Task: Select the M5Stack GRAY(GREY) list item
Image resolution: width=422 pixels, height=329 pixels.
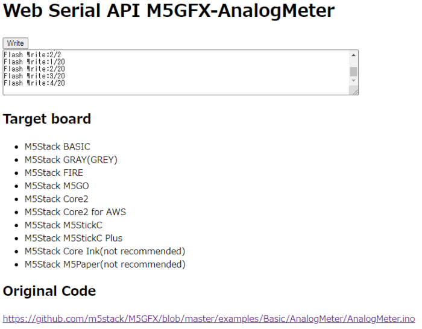Action: (71, 160)
